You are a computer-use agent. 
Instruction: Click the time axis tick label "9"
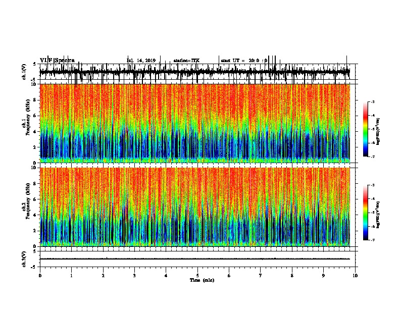coord(323,275)
